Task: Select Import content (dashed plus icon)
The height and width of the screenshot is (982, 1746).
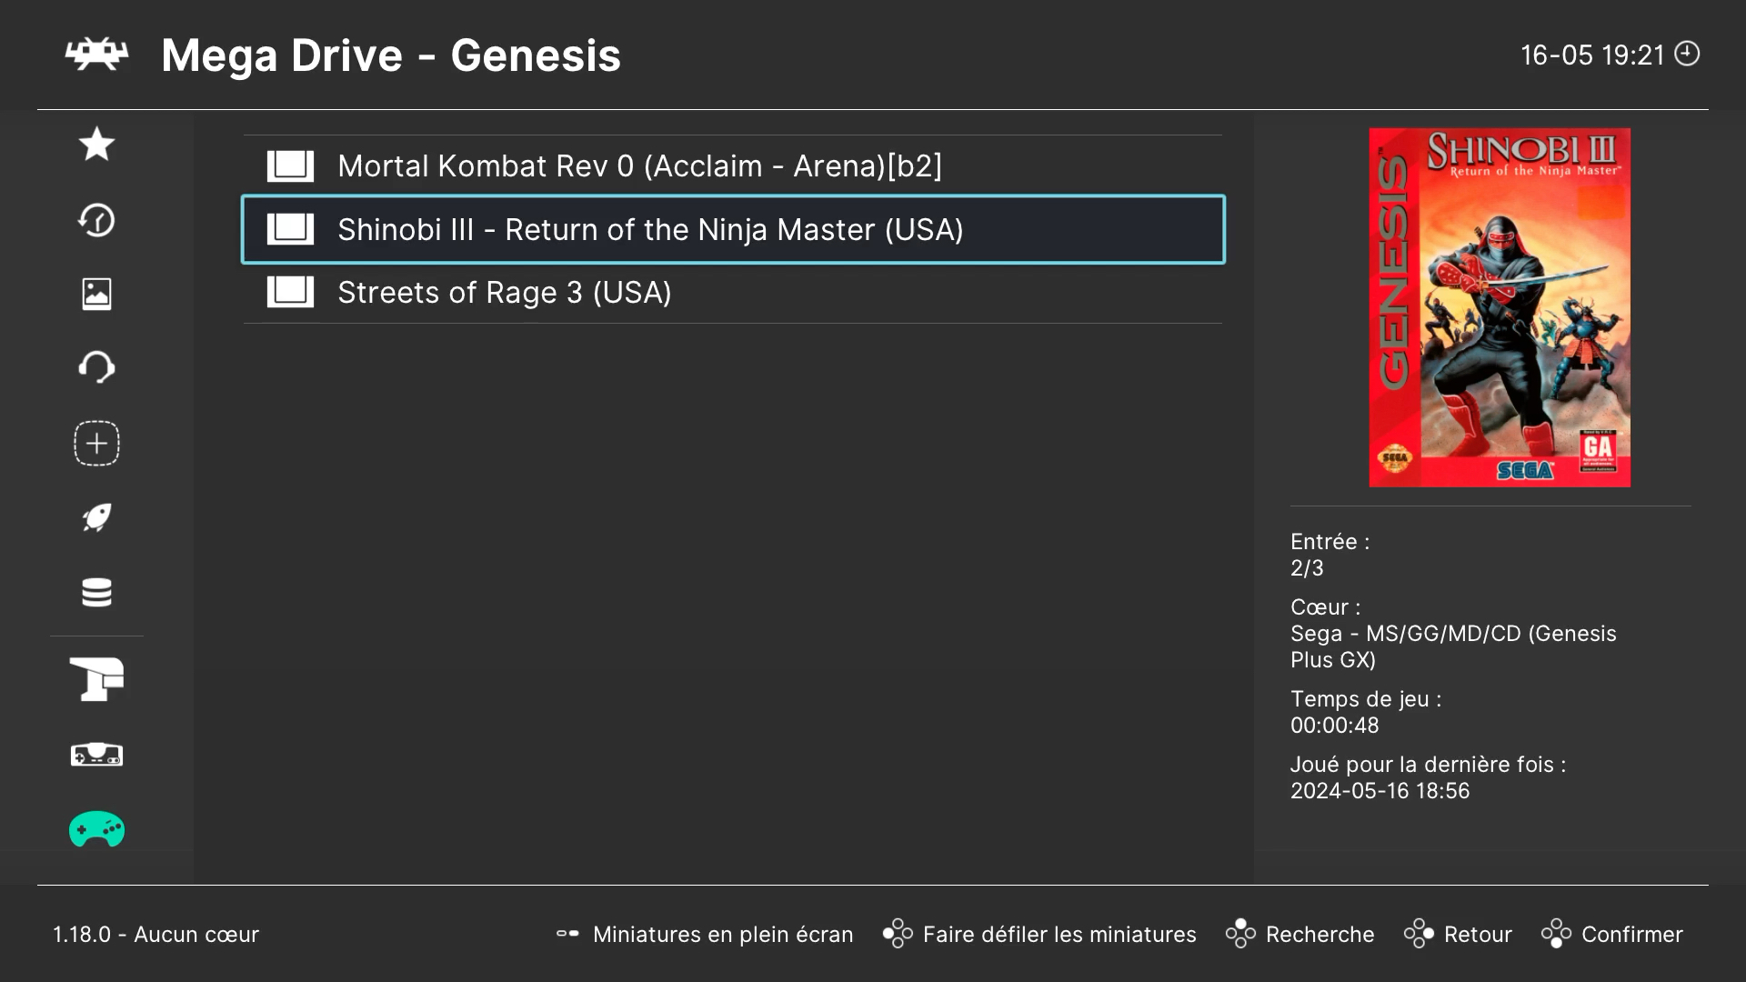Action: click(x=96, y=443)
